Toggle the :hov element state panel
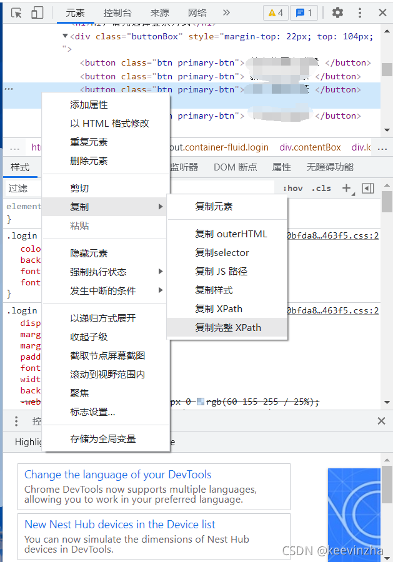 pos(292,188)
